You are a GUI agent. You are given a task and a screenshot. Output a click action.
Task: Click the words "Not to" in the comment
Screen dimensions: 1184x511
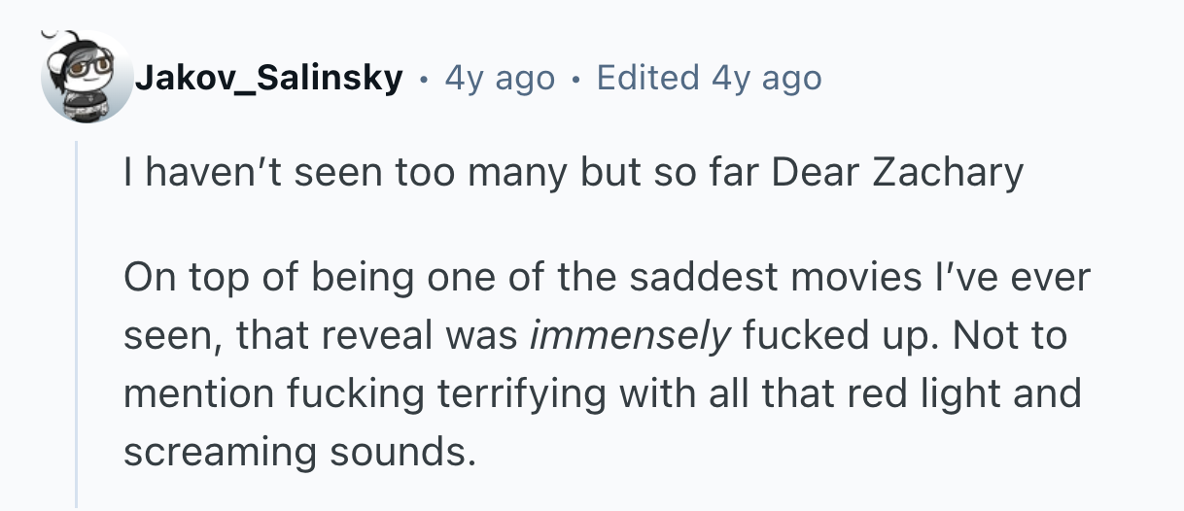[1011, 336]
